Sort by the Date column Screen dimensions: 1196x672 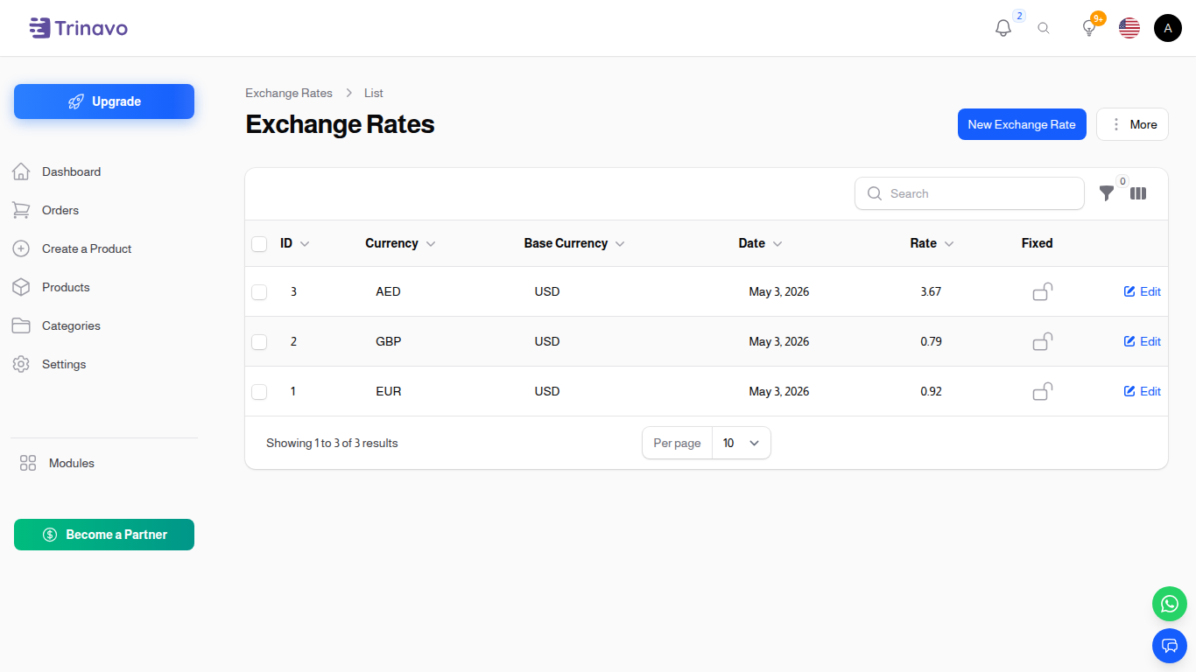tap(760, 243)
